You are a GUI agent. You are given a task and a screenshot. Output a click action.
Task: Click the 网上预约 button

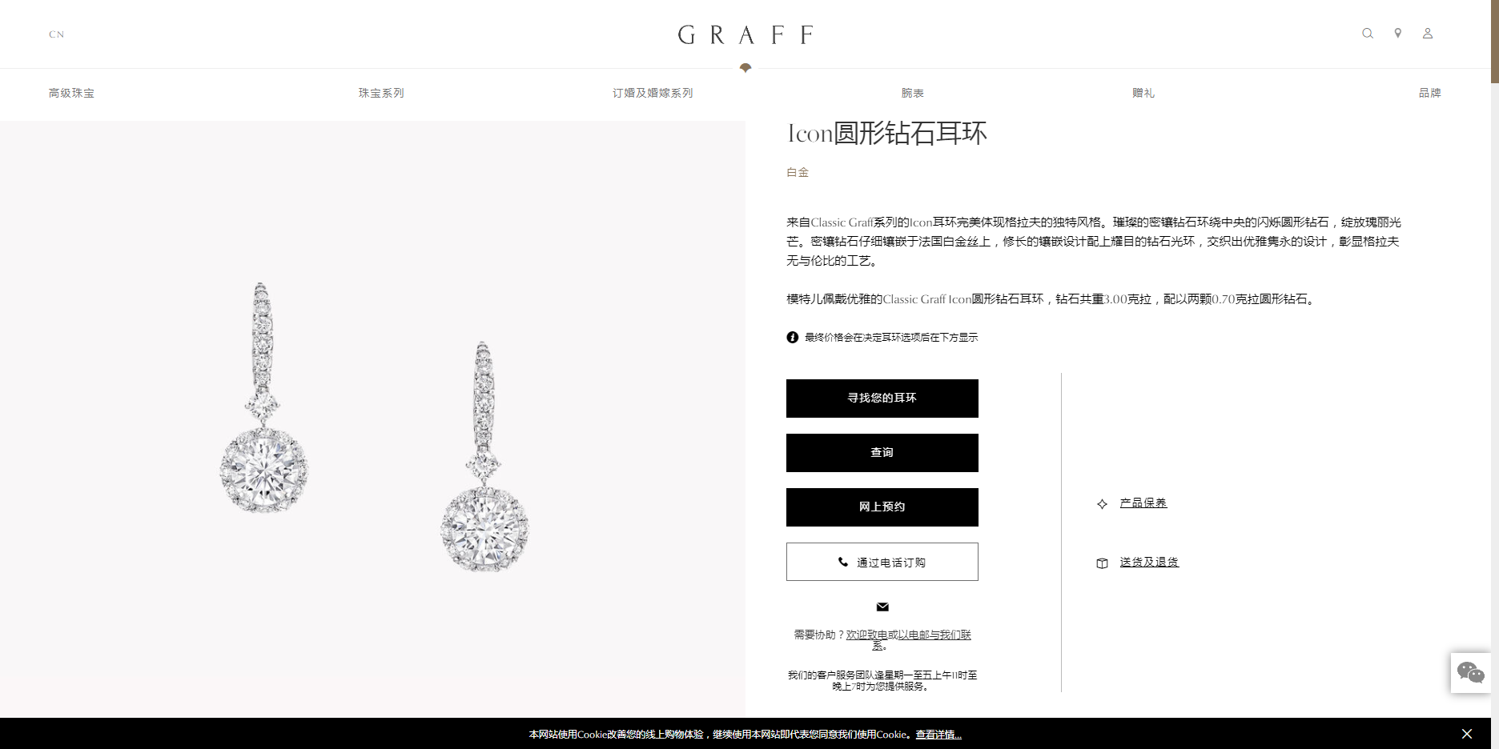point(882,507)
